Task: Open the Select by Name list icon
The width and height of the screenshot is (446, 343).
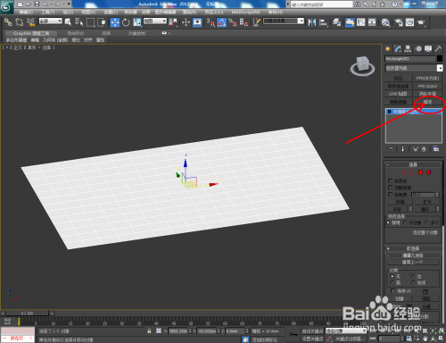Action: (78, 22)
